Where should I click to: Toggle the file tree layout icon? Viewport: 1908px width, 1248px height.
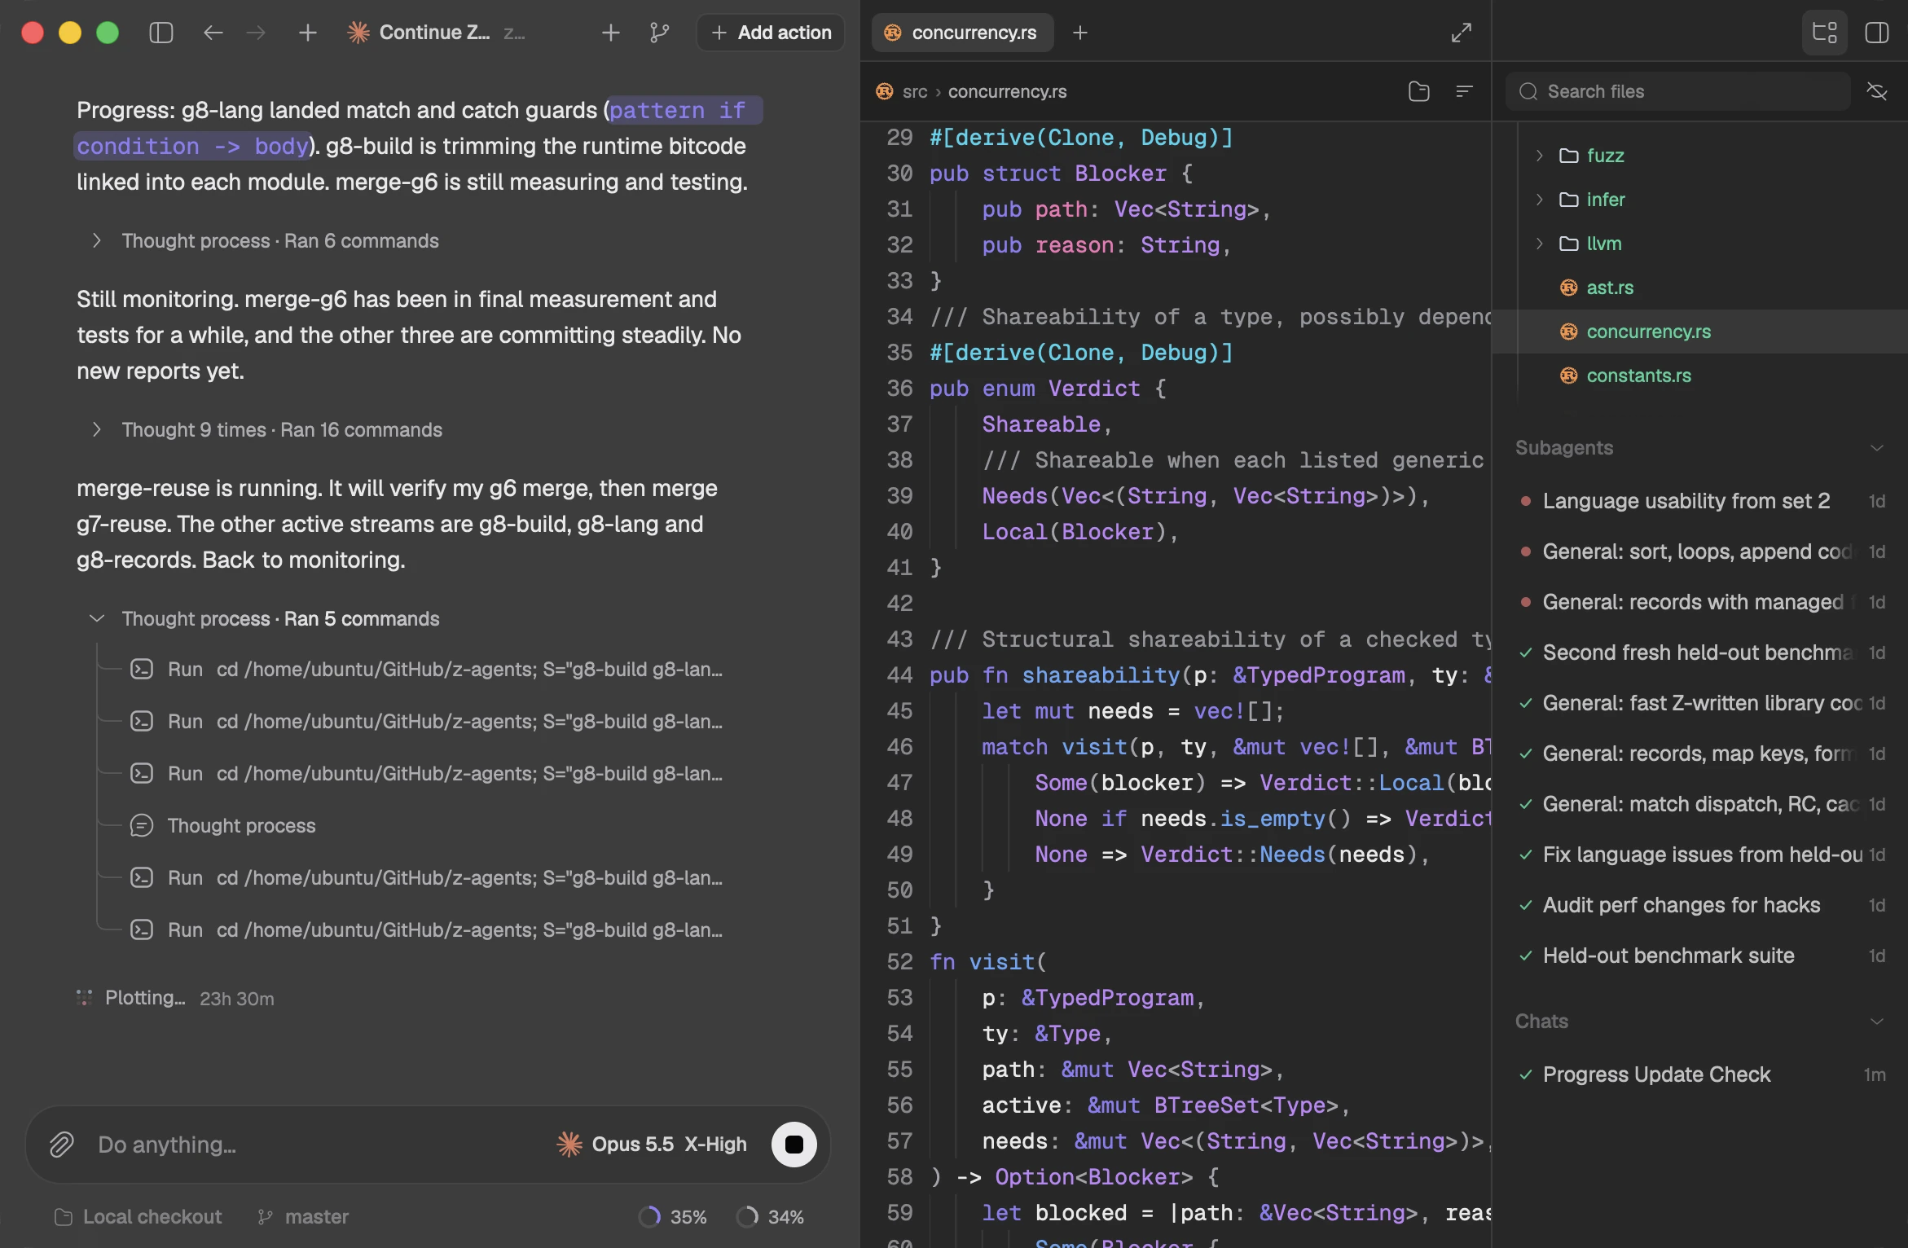(x=1824, y=33)
